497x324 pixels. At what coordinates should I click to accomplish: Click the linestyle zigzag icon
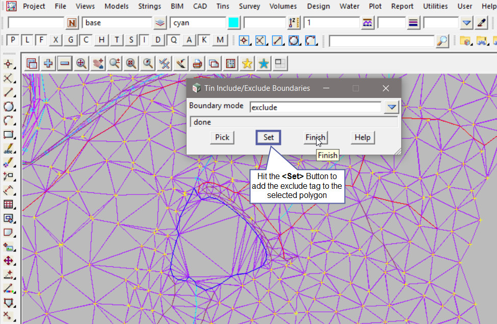click(368, 23)
